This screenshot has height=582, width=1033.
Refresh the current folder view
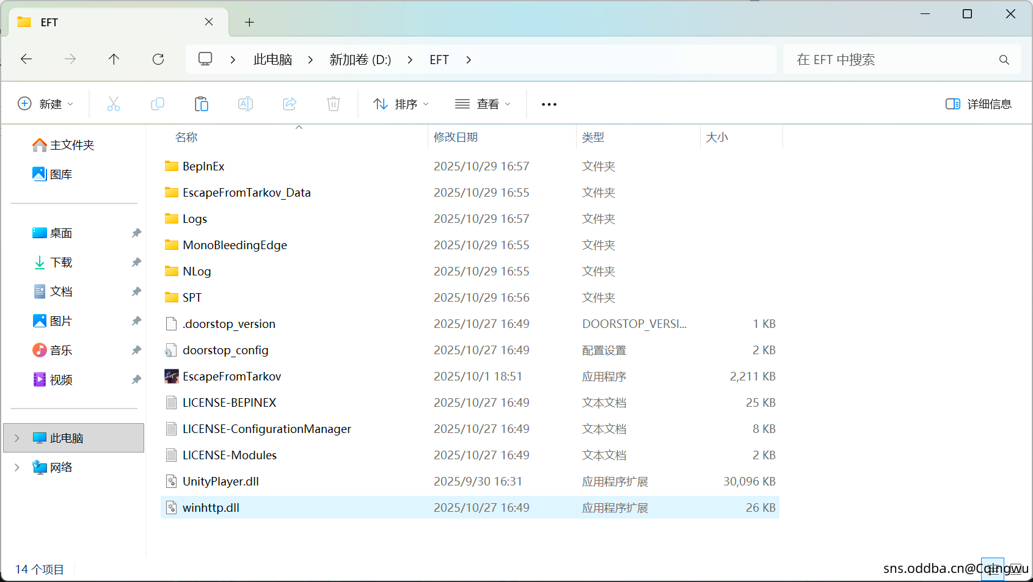[158, 59]
